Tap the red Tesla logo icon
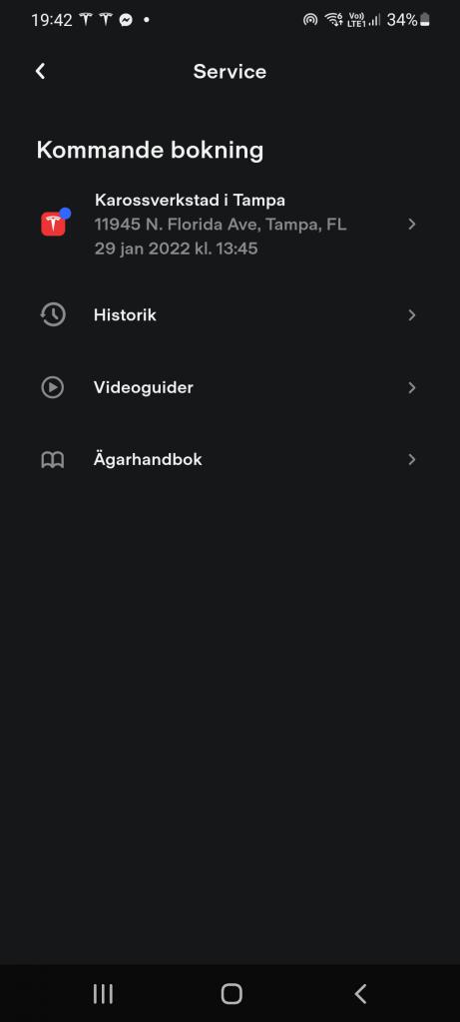The width and height of the screenshot is (460, 1022). [x=54, y=224]
